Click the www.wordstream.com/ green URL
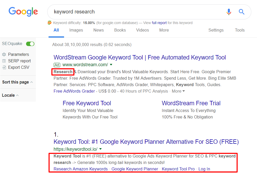The width and height of the screenshot is (257, 173). [x=85, y=65]
